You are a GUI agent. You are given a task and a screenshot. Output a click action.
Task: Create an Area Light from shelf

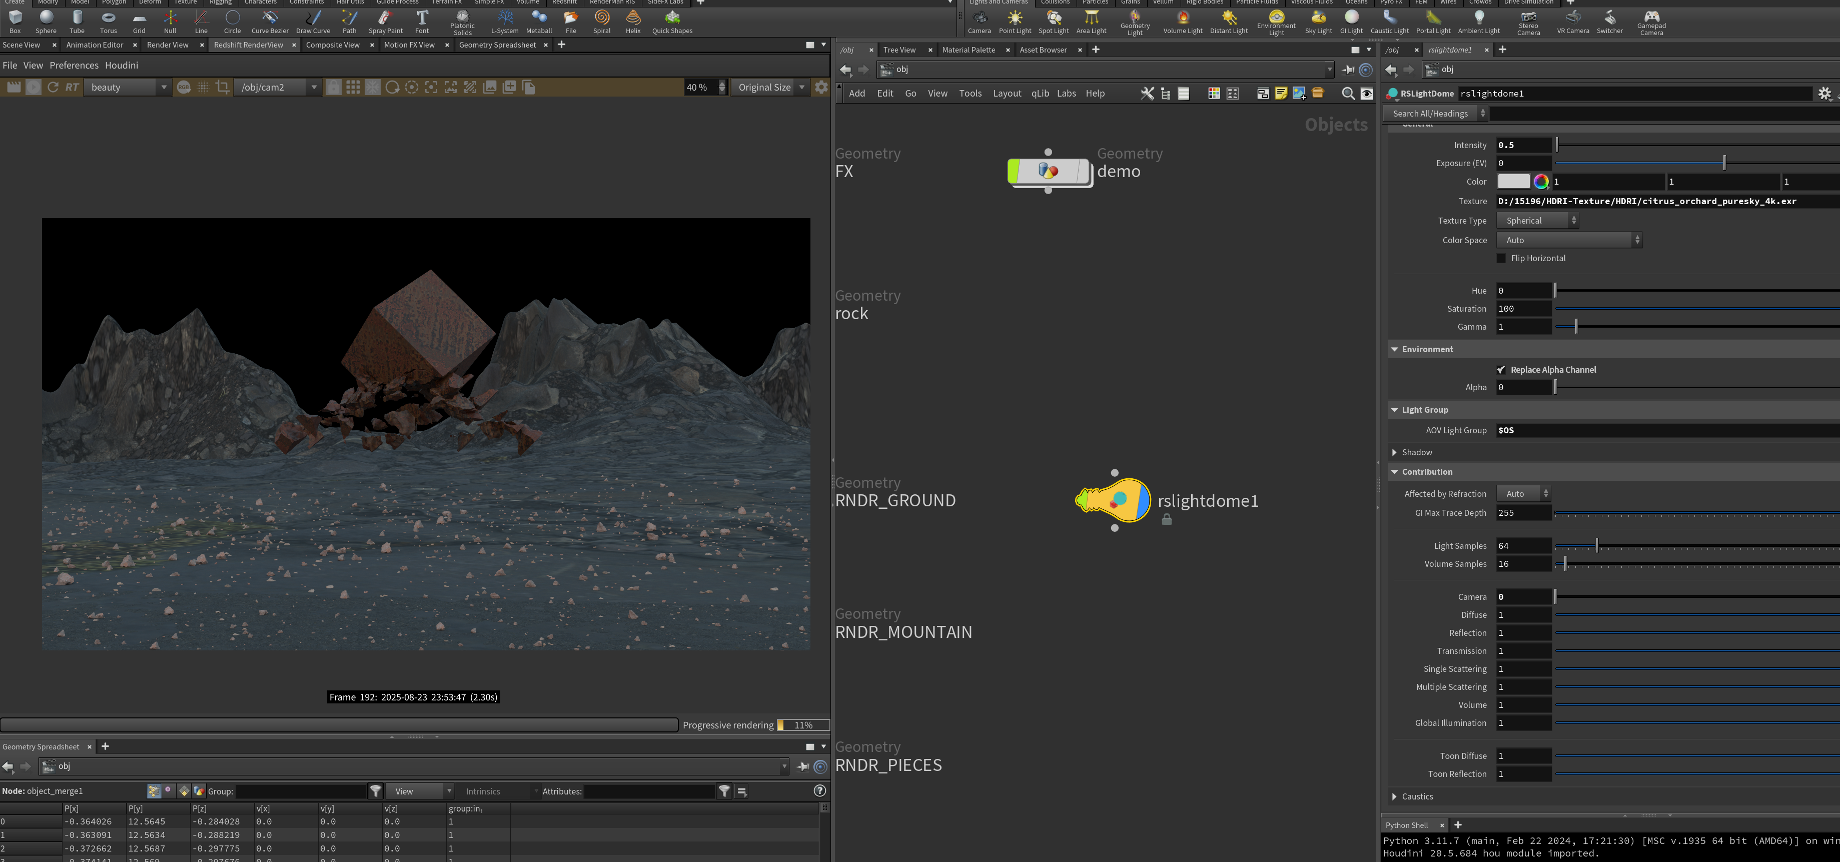point(1091,22)
